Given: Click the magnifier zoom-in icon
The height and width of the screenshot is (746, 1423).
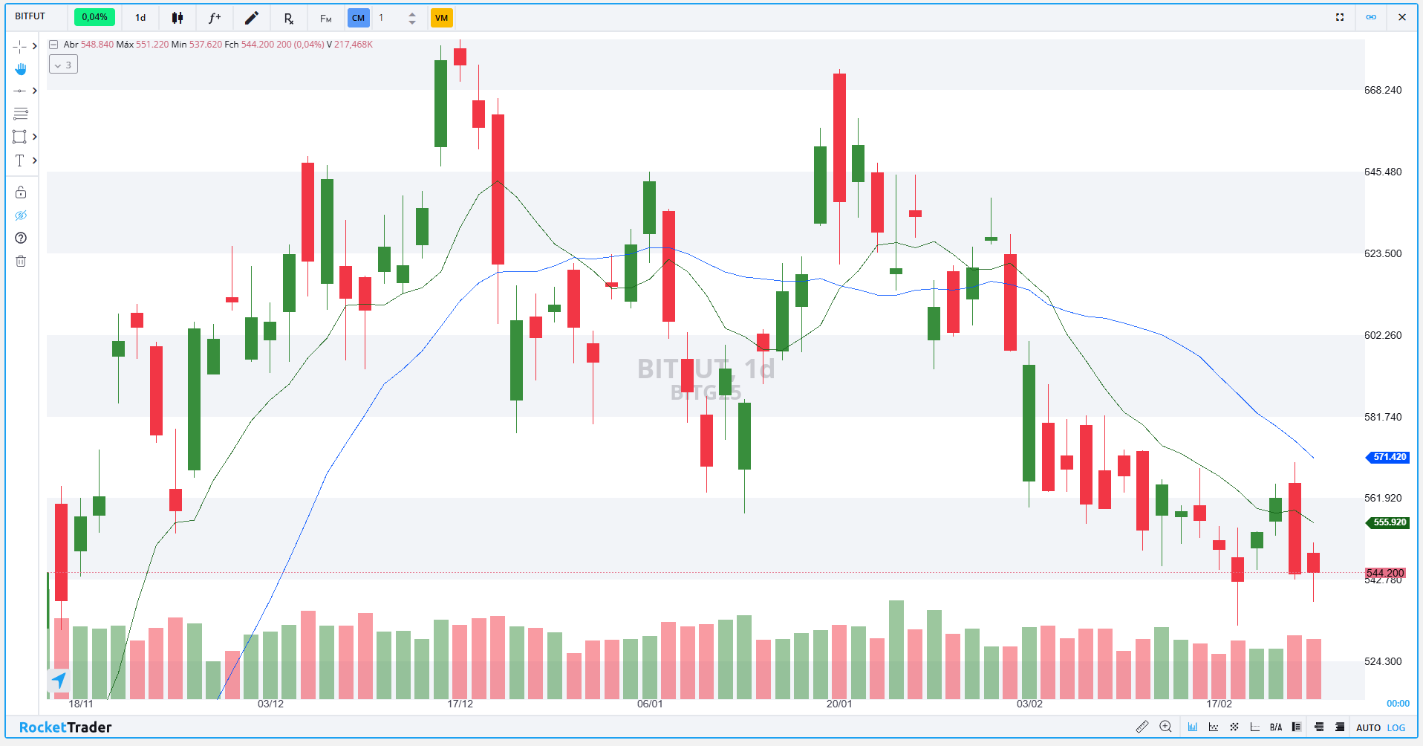Looking at the screenshot, I should coord(1166,727).
